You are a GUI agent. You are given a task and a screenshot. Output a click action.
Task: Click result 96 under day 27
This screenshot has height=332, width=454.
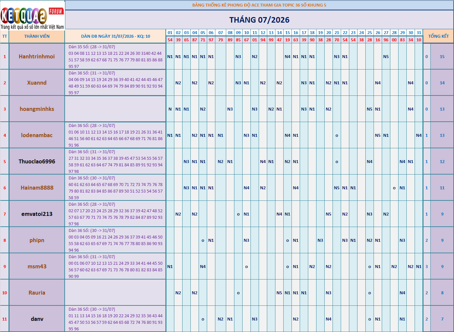pyautogui.click(x=386, y=40)
